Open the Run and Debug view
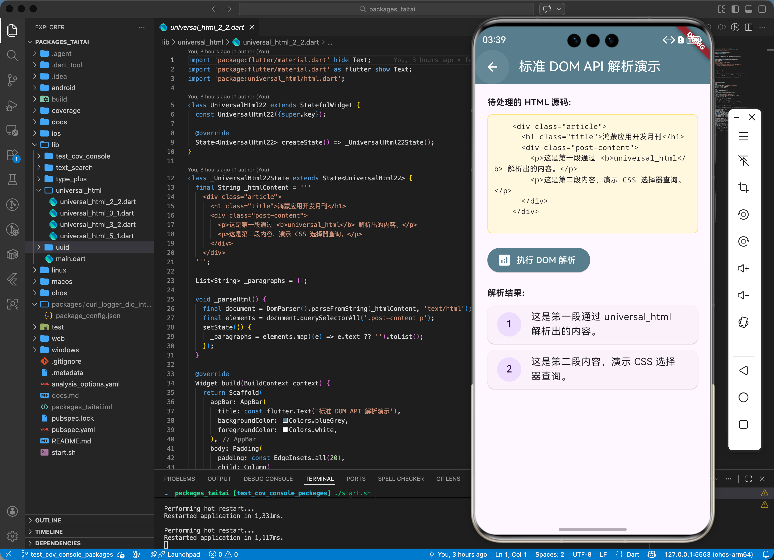The image size is (774, 560). [x=12, y=105]
